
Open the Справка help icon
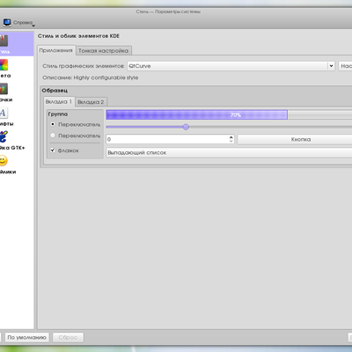(x=7, y=22)
